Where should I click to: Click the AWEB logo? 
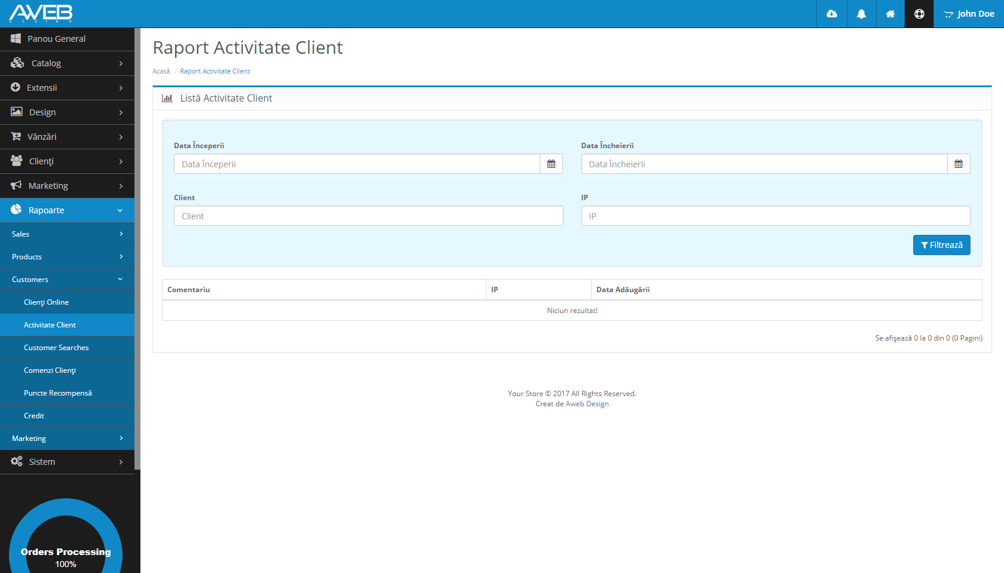[x=41, y=13]
